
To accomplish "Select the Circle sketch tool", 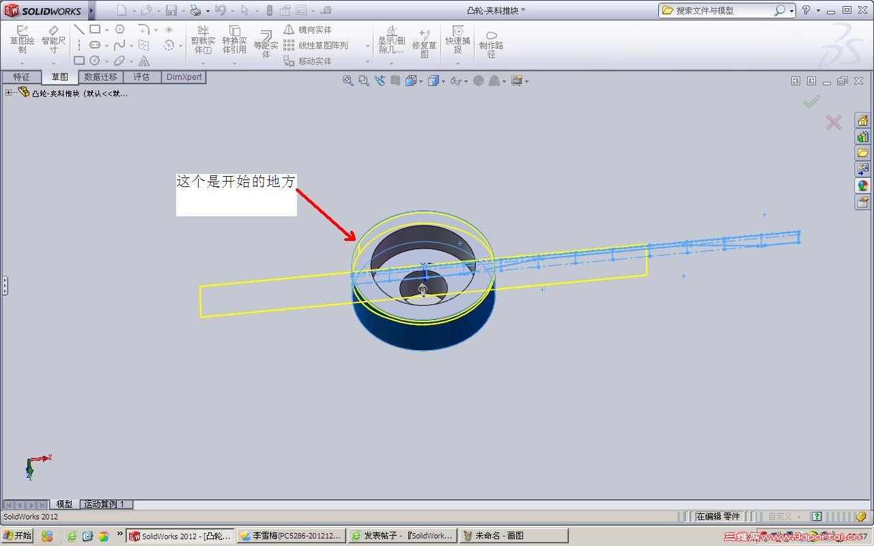I will (95, 61).
